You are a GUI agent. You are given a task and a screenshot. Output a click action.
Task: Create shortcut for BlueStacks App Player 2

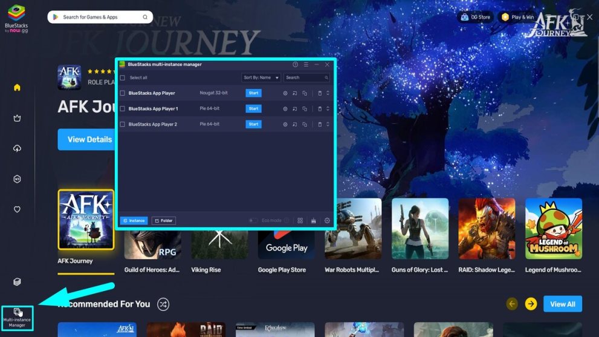click(x=294, y=124)
